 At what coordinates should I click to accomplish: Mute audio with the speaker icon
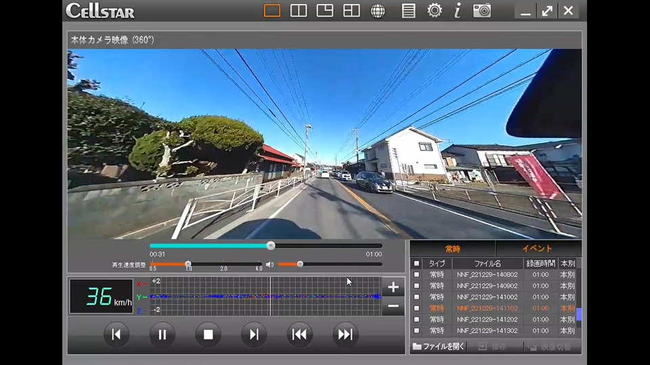(x=269, y=264)
